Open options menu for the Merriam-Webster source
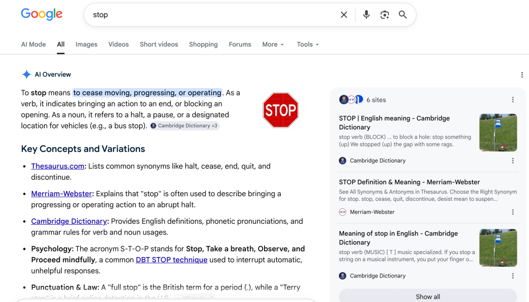Screen dimensions: 529x302 (x=513, y=212)
